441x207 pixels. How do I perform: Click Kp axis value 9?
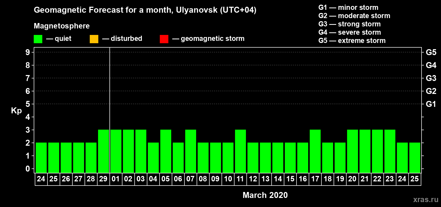coord(28,52)
